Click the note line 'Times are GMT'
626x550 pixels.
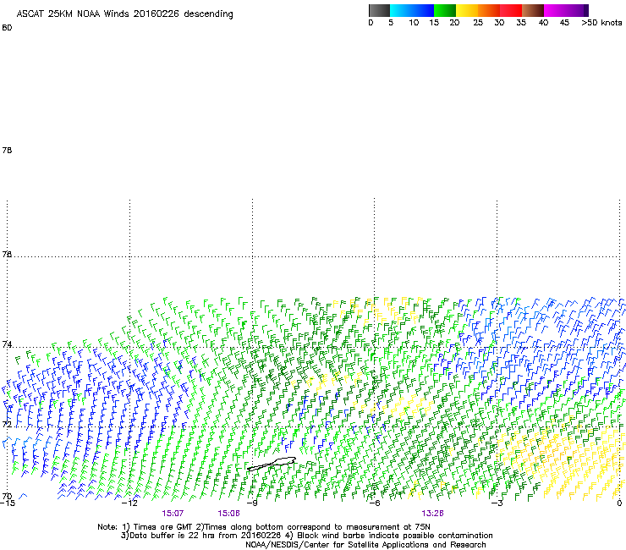point(163,527)
